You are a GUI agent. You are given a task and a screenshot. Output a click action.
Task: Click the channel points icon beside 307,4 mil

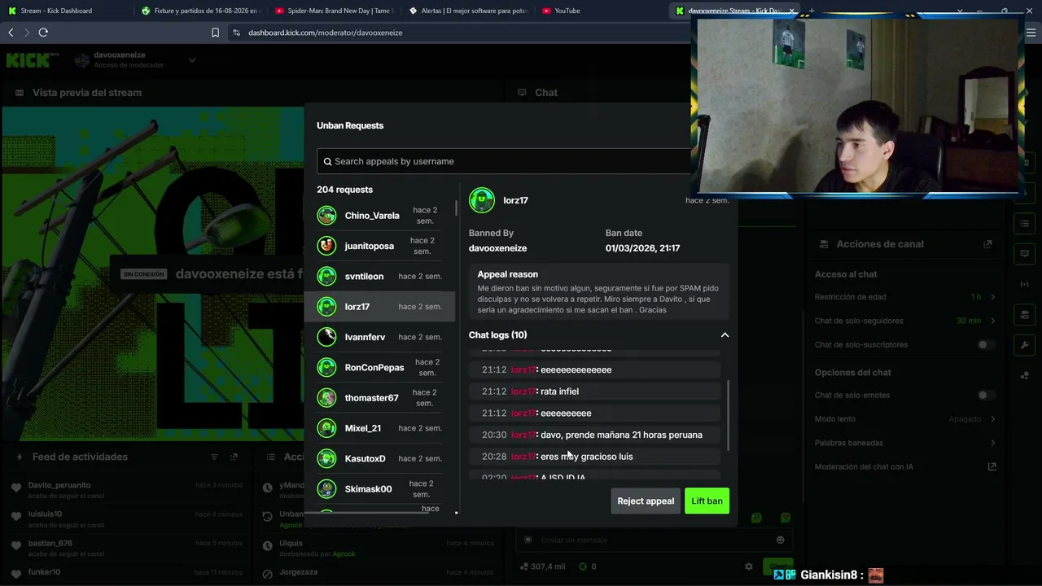click(x=523, y=566)
